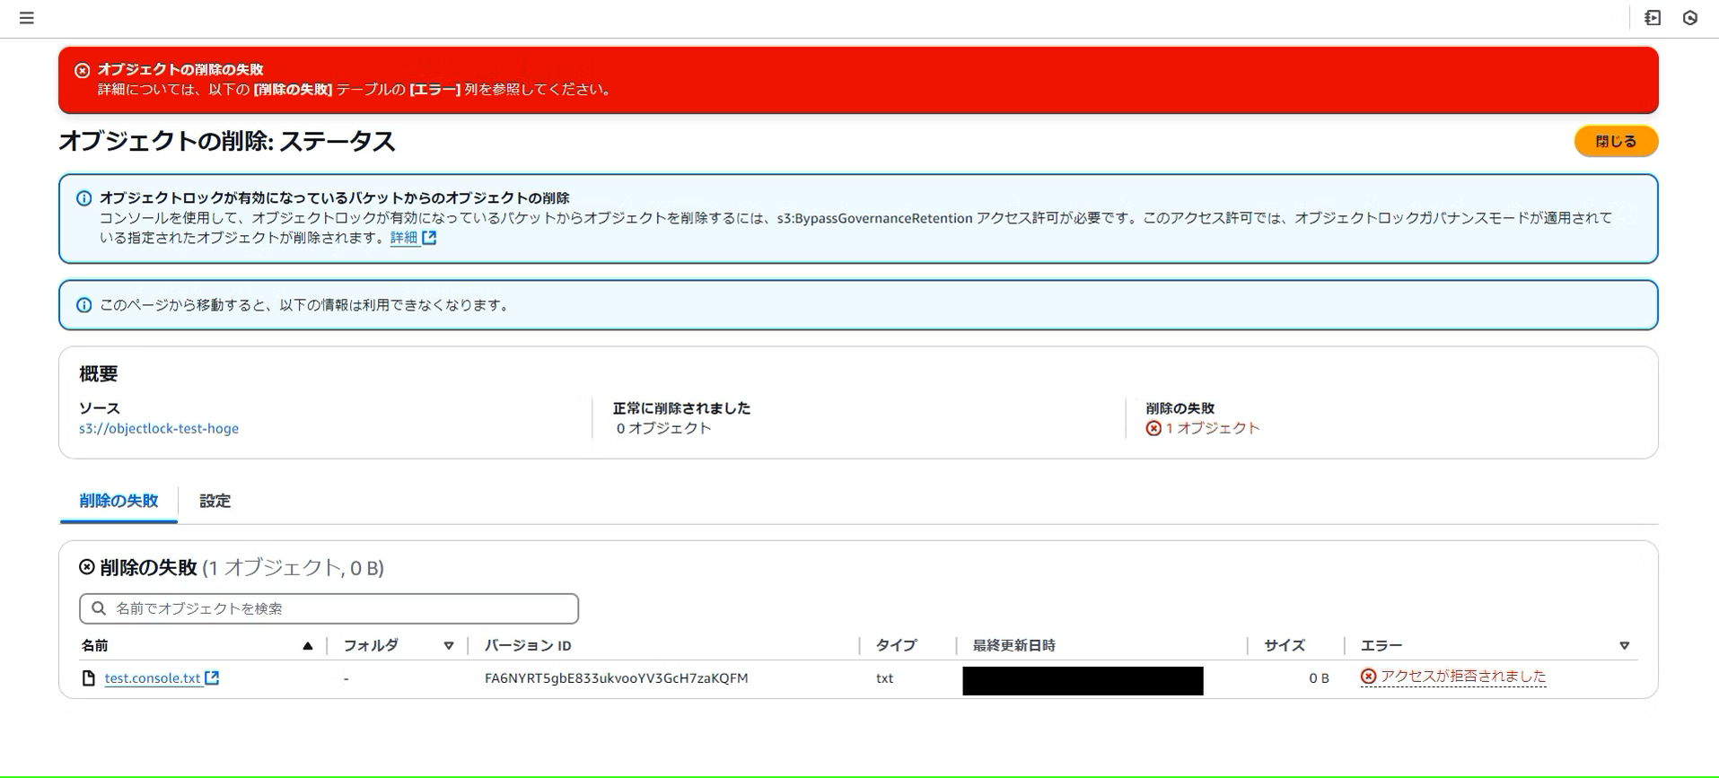Click the error icon beside アクセスが拒否されました
This screenshot has height=778, width=1719.
tap(1368, 677)
